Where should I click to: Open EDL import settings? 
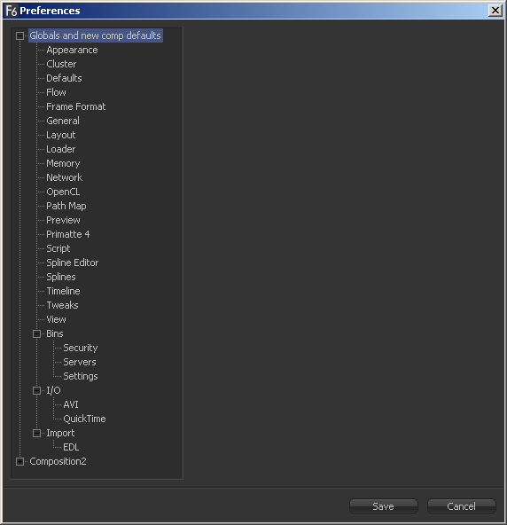[71, 447]
